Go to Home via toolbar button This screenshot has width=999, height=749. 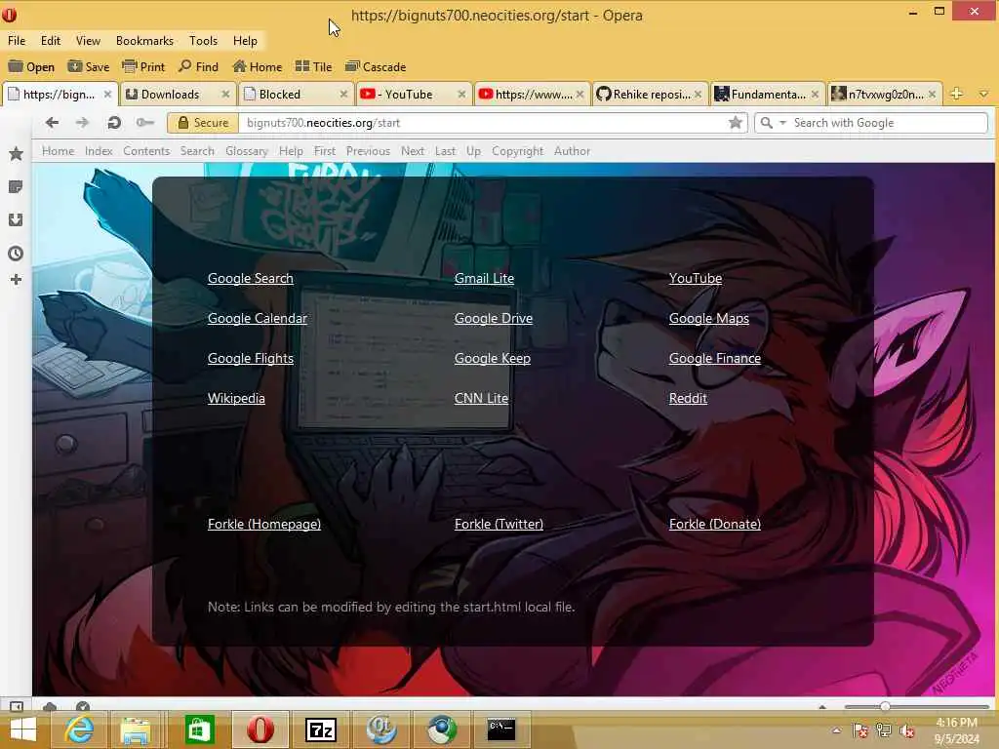point(257,67)
